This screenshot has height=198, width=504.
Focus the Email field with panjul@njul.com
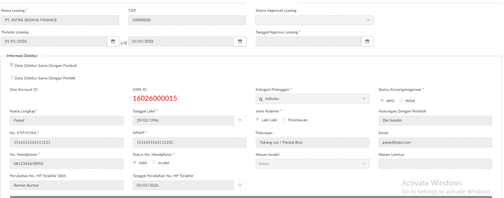[435, 142]
